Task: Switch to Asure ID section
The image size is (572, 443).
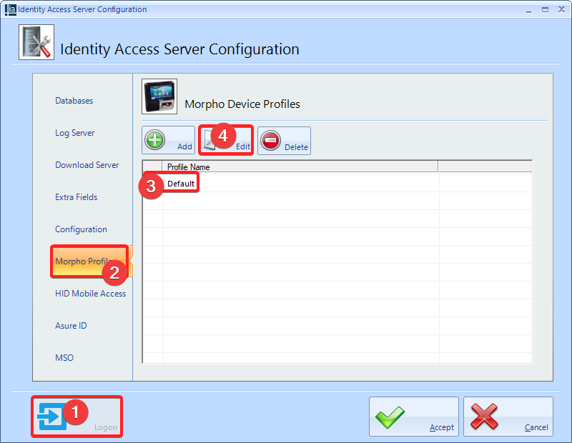Action: 71,326
